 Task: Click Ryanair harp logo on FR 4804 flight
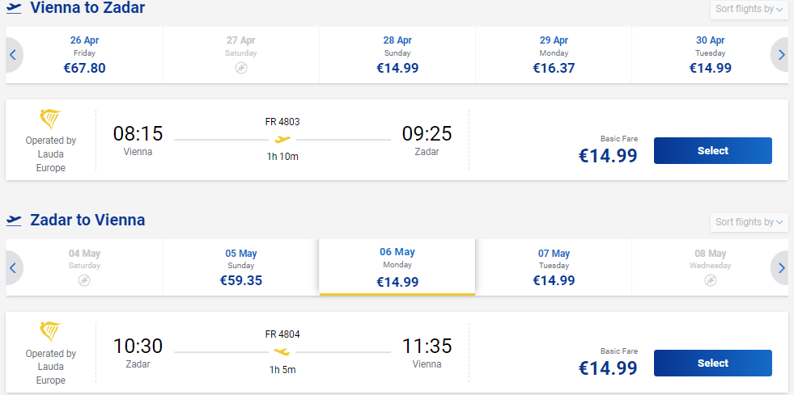point(50,332)
